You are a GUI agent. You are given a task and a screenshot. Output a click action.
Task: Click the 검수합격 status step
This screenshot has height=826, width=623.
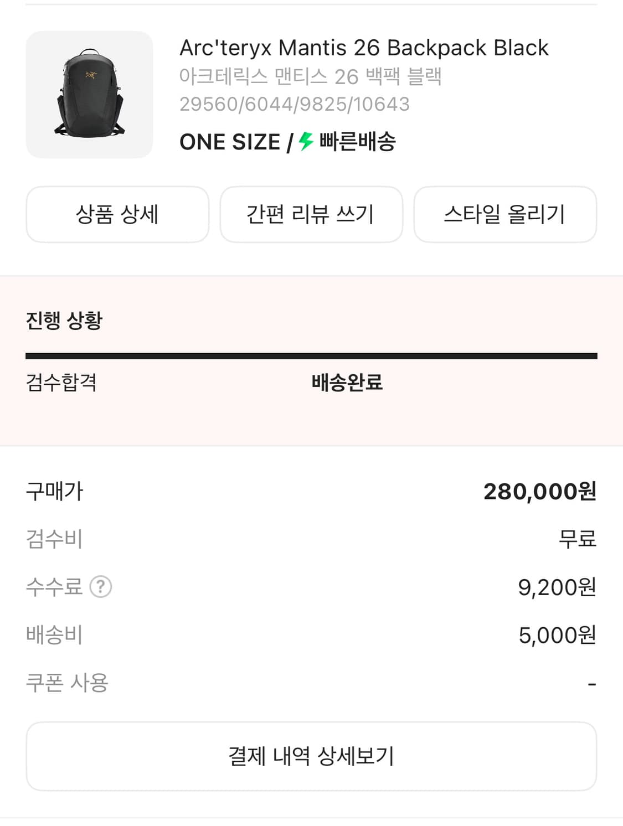click(61, 383)
